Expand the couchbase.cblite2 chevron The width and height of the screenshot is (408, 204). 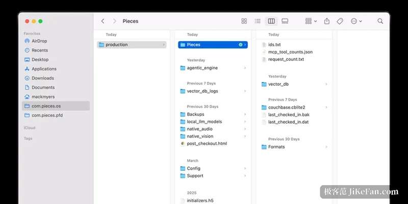point(326,107)
